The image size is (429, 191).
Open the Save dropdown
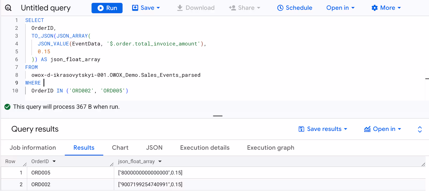[146, 8]
